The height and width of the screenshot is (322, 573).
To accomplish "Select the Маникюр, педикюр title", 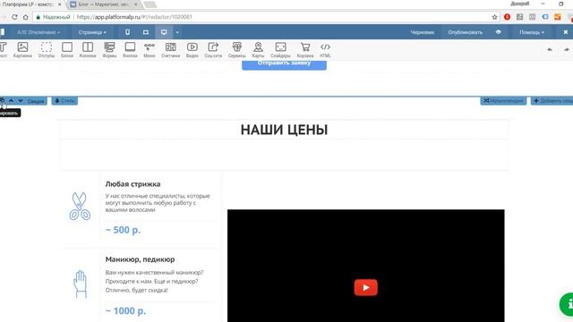I will [140, 259].
